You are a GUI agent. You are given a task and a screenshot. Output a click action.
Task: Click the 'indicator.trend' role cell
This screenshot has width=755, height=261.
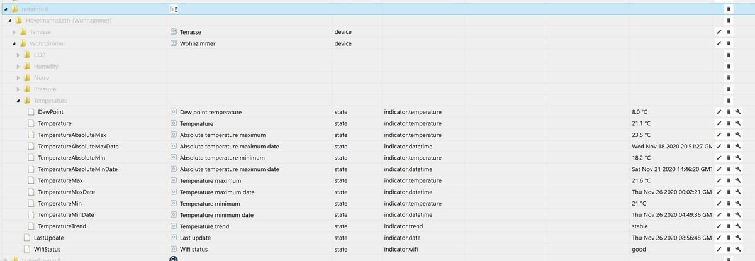[x=403, y=226]
